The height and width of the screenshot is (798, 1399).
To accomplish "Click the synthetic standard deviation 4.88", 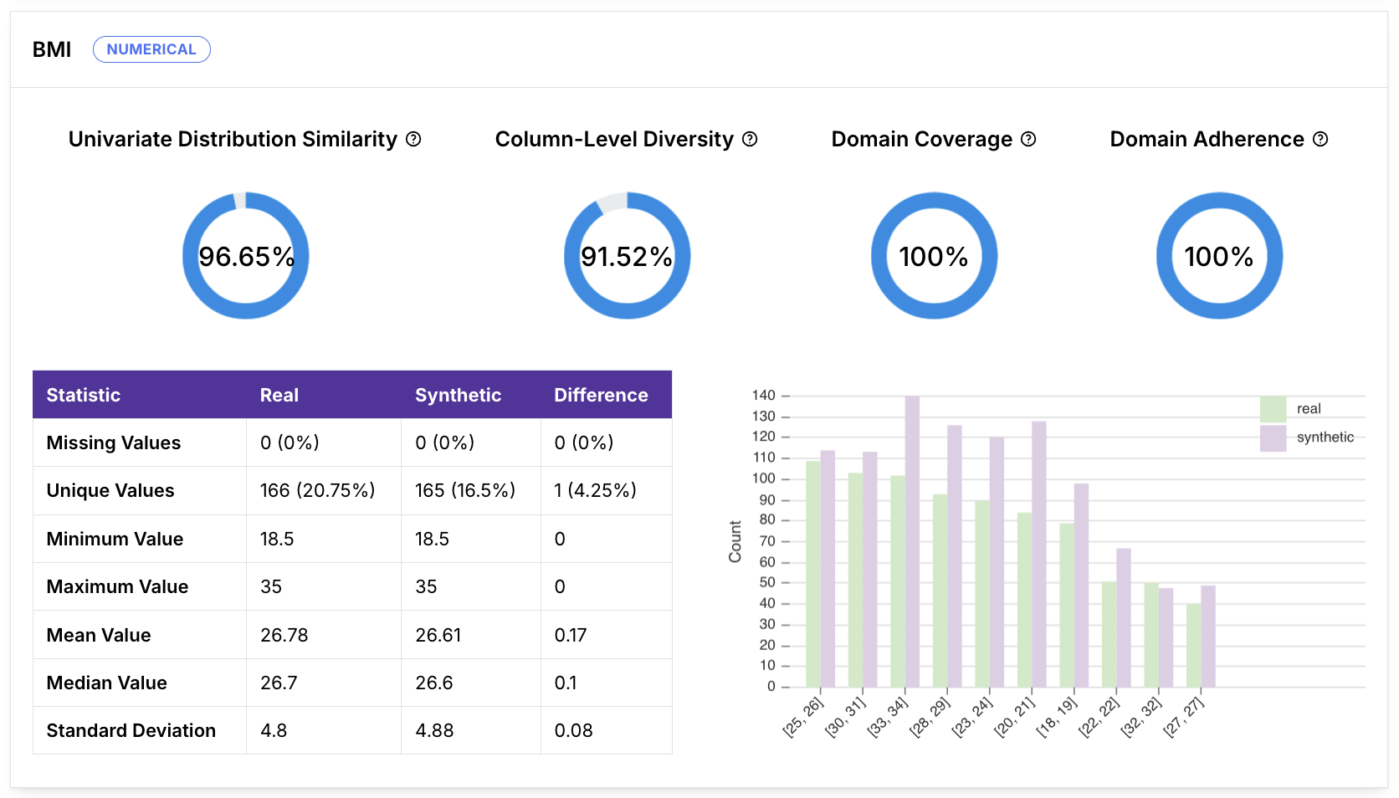I will [434, 730].
